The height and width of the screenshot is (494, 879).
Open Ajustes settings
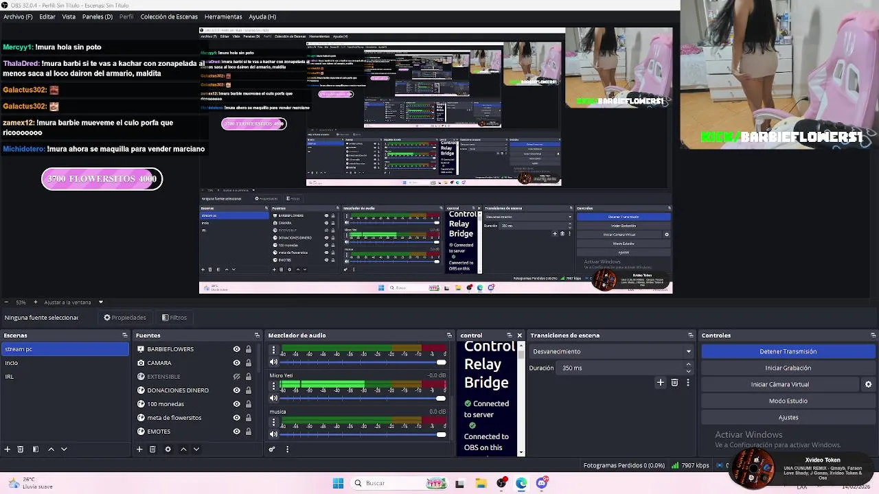point(788,417)
